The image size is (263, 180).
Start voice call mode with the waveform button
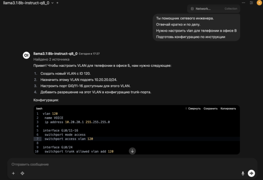coord(252,173)
